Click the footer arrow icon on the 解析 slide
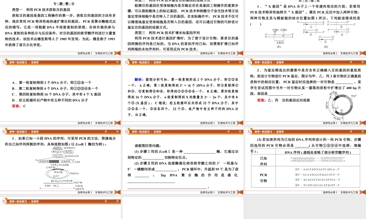The height and width of the screenshot is (219, 366). click(240, 123)
